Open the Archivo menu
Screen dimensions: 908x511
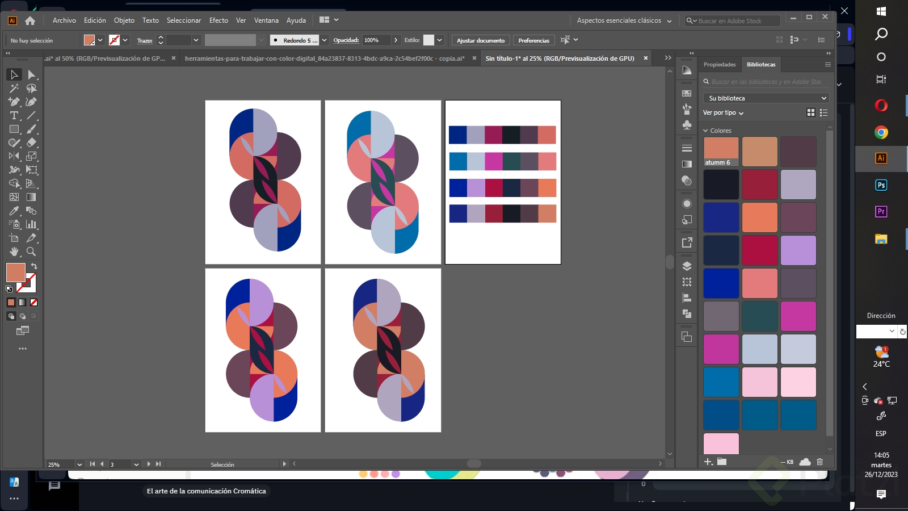click(x=64, y=20)
